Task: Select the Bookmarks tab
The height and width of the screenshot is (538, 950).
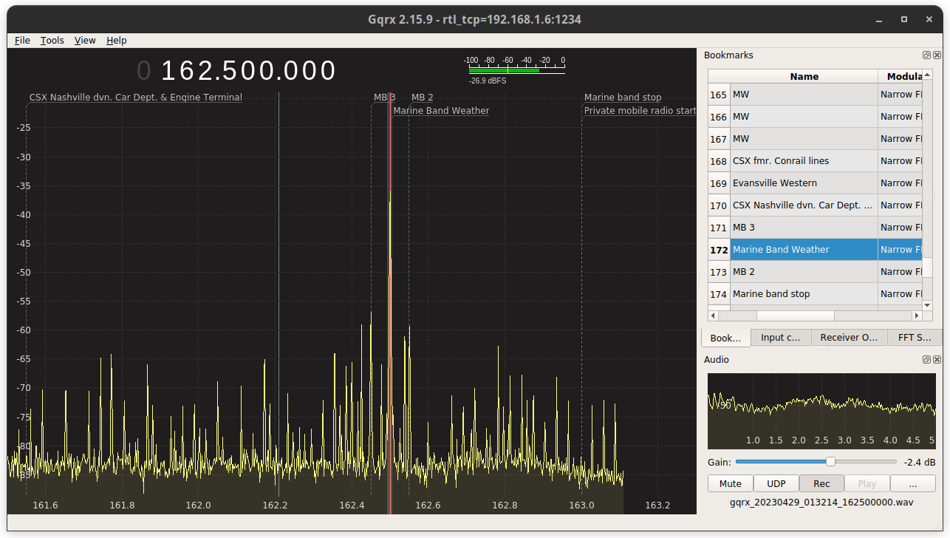Action: coord(725,337)
